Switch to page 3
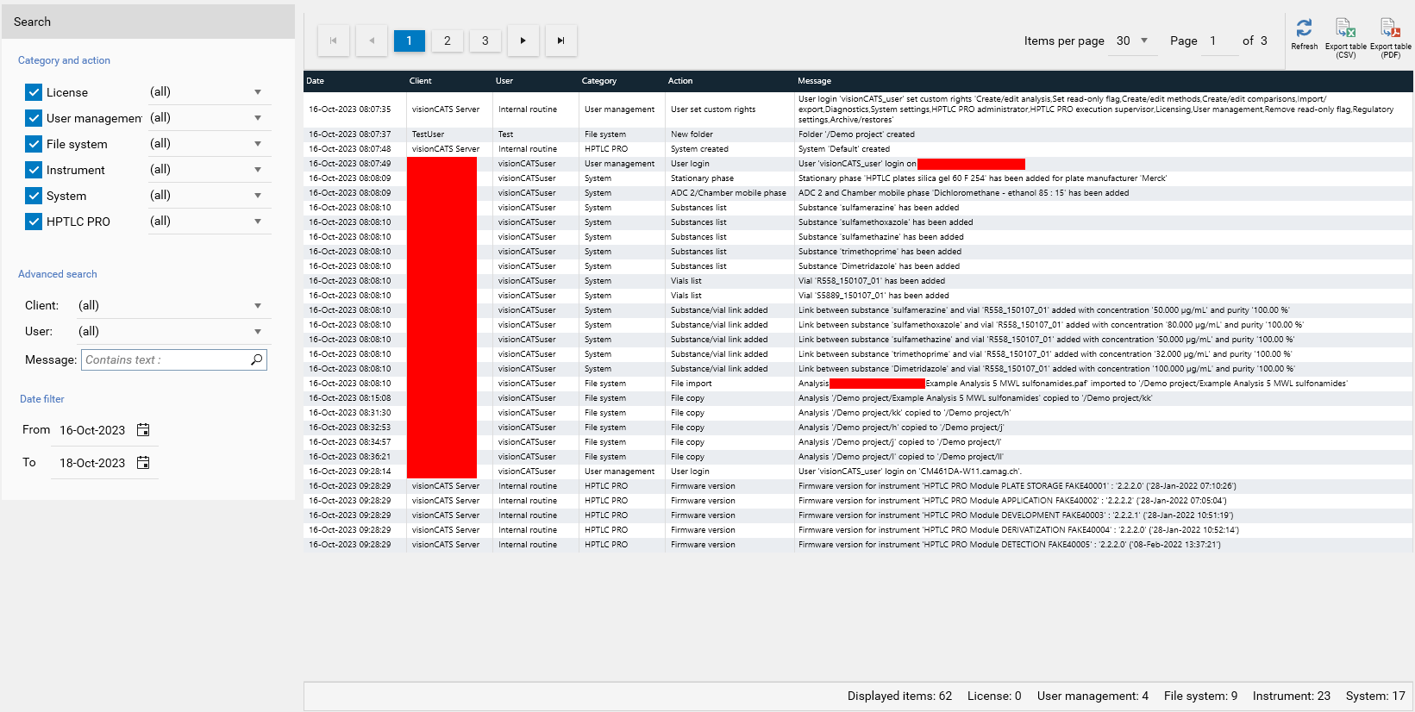The width and height of the screenshot is (1415, 712). tap(485, 41)
